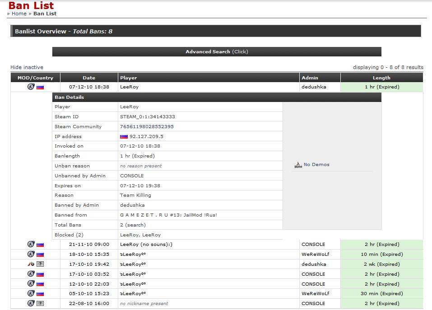The width and height of the screenshot is (432, 310).
Task: Click Russian flag in 17-10-10 03:52 row
Action: [x=40, y=274]
